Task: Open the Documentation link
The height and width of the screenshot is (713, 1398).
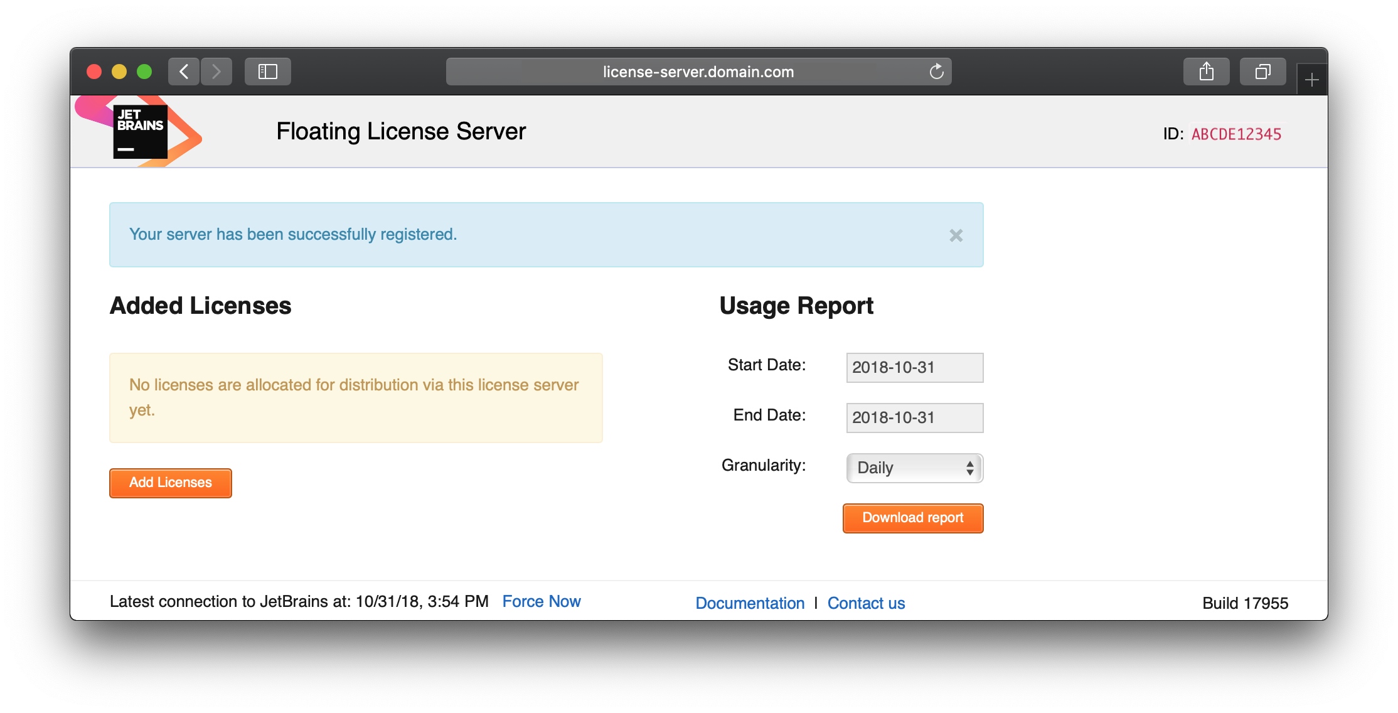Action: [748, 602]
